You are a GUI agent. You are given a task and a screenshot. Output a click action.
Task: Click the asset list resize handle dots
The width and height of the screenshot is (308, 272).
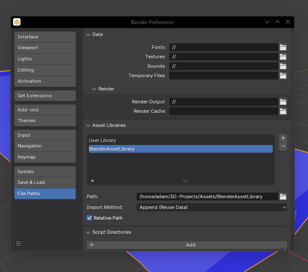pos(185,181)
